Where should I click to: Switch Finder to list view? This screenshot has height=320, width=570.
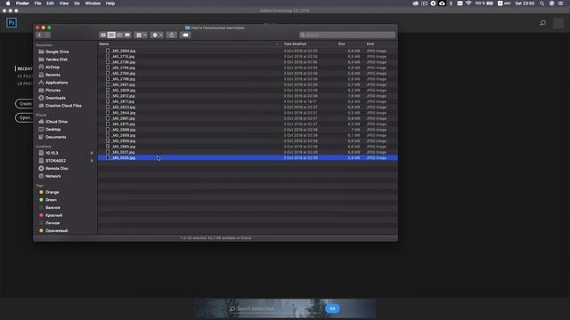click(x=111, y=35)
